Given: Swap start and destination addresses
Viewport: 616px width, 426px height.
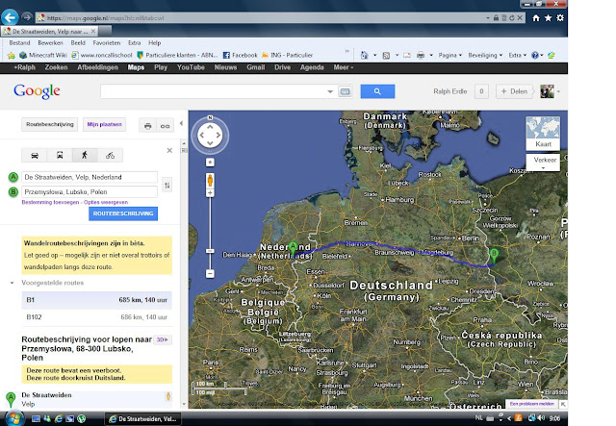Looking at the screenshot, I should pyautogui.click(x=167, y=185).
